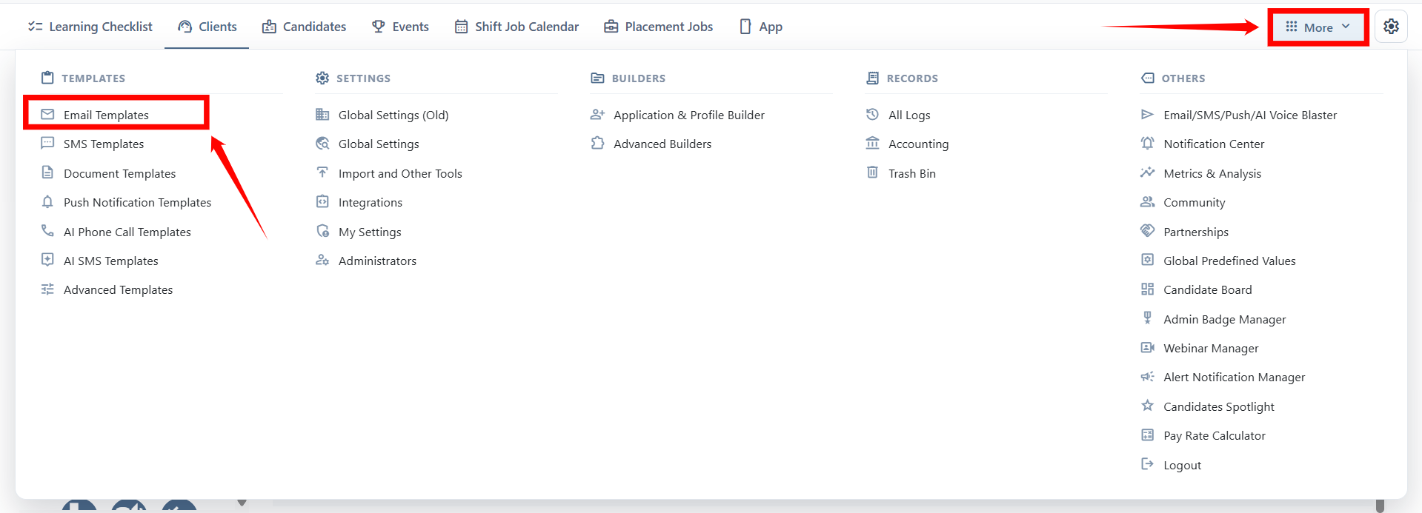Click the Integrations icon
The image size is (1422, 513).
point(322,202)
